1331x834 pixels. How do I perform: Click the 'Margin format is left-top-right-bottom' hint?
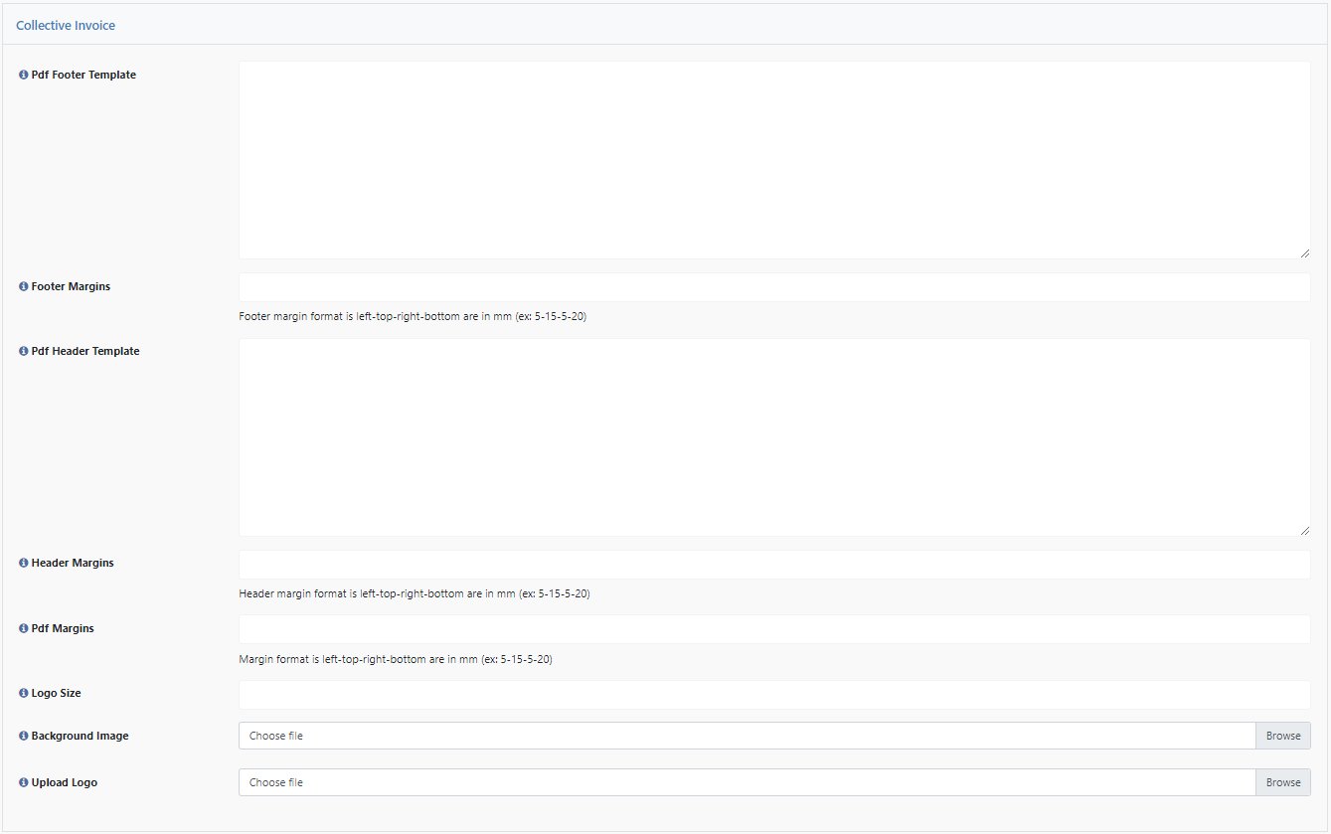(396, 659)
